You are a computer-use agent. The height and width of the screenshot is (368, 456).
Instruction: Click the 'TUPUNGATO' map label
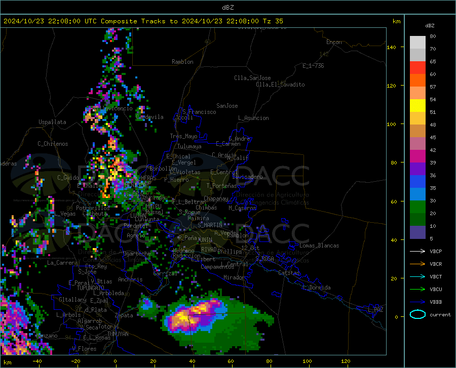click(91, 288)
